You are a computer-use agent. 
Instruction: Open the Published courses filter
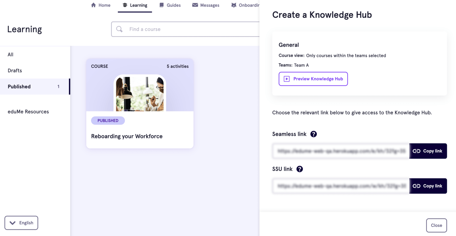(19, 87)
